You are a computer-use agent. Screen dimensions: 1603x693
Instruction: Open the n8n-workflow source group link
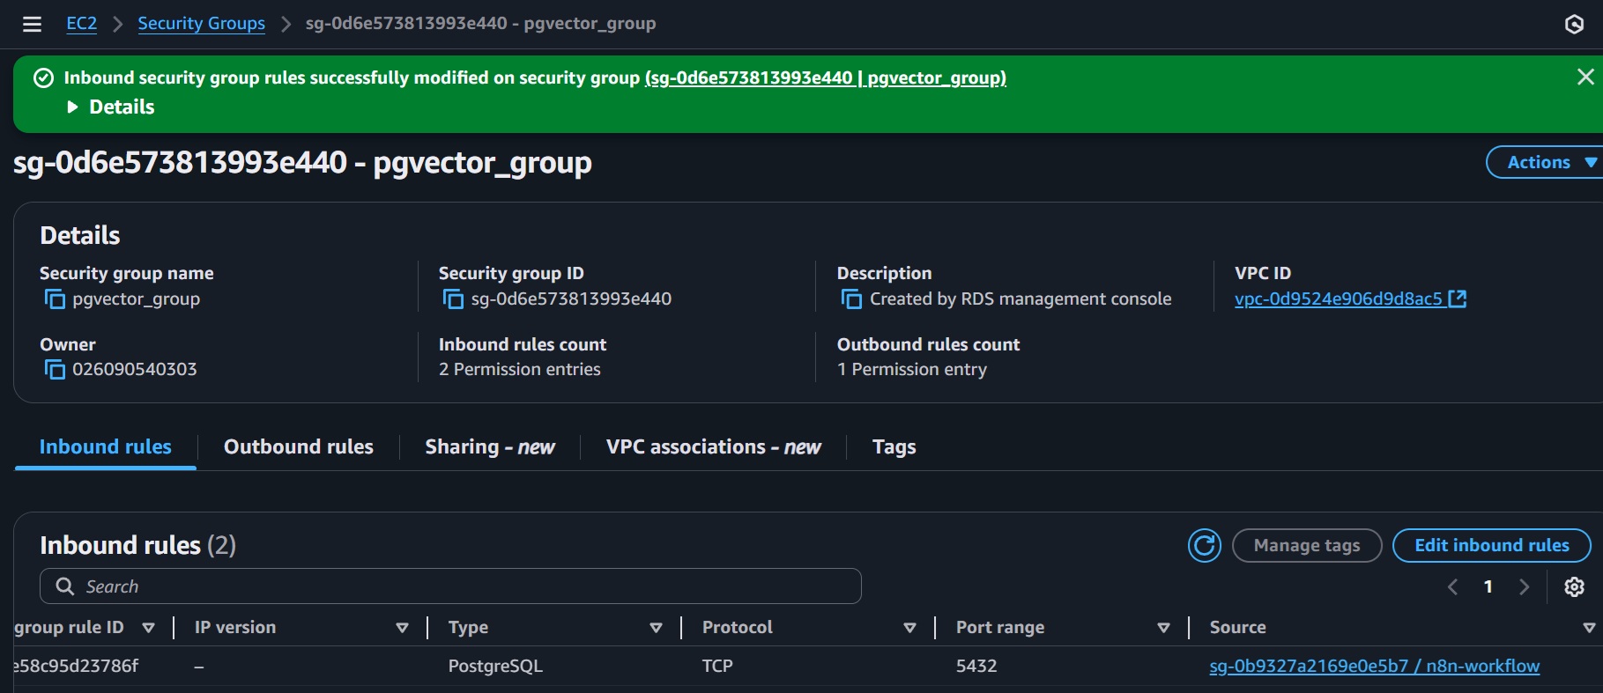(x=1374, y=667)
